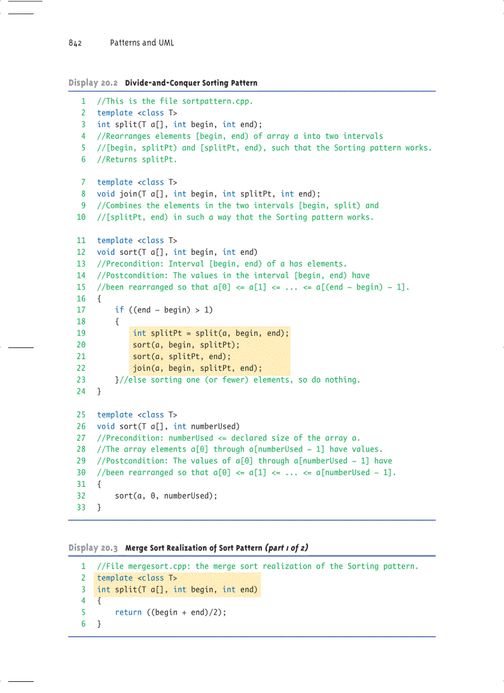Viewport: 504px width, 693px height.
Task: Click the 'Patterns and UML' page header
Action: (141, 43)
